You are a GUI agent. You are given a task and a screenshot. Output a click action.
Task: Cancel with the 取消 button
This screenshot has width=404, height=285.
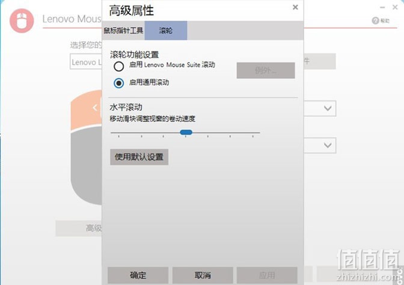coord(203,275)
